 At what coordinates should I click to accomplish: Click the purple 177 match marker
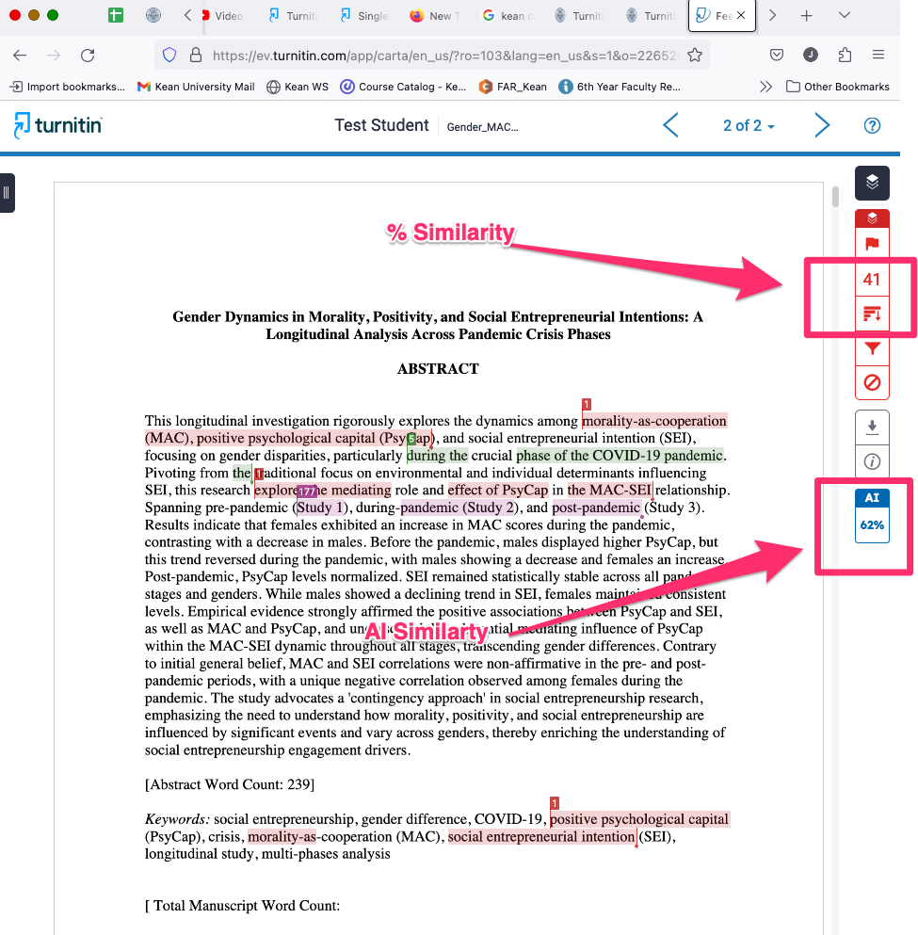pyautogui.click(x=306, y=492)
